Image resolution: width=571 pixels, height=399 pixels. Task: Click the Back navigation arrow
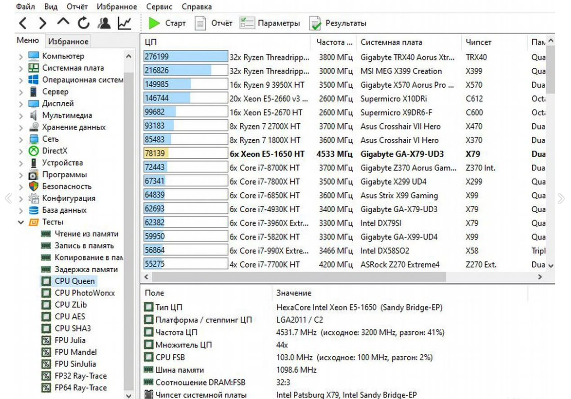[23, 23]
